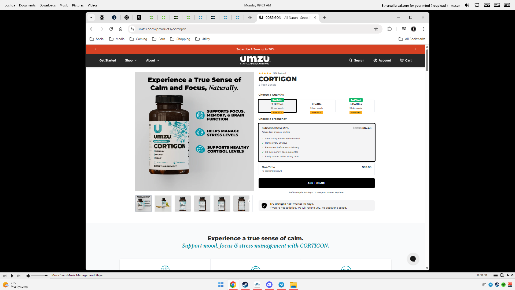Open Telegram from the taskbar
The image size is (515, 290).
click(x=281, y=285)
